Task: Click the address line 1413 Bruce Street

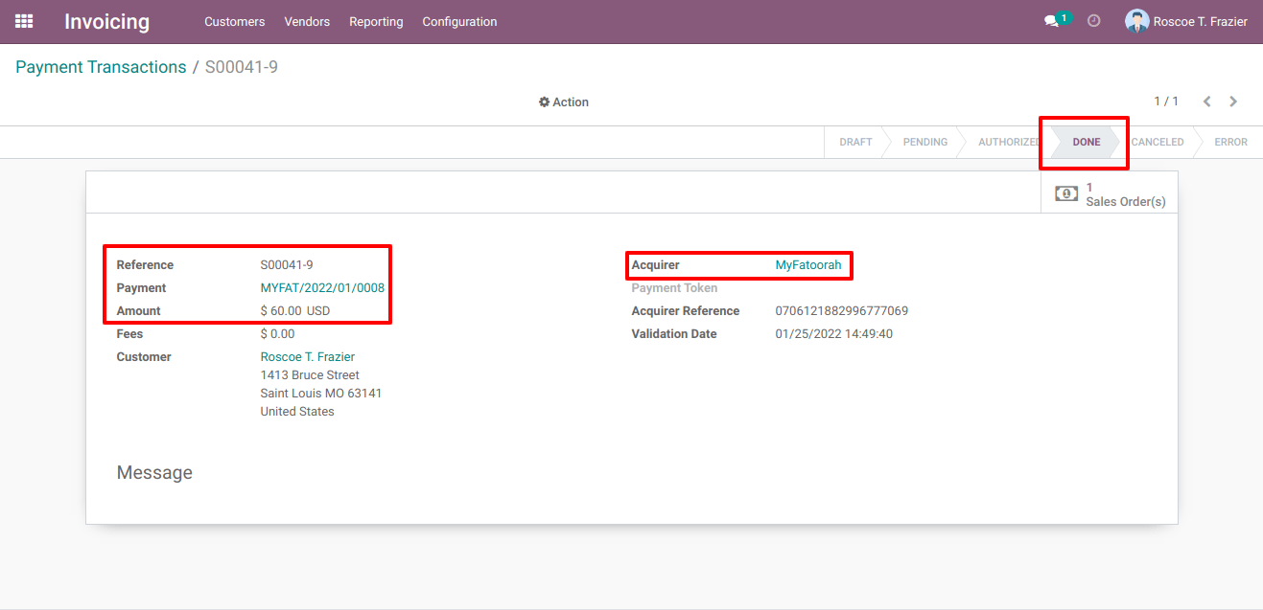Action: [x=311, y=375]
